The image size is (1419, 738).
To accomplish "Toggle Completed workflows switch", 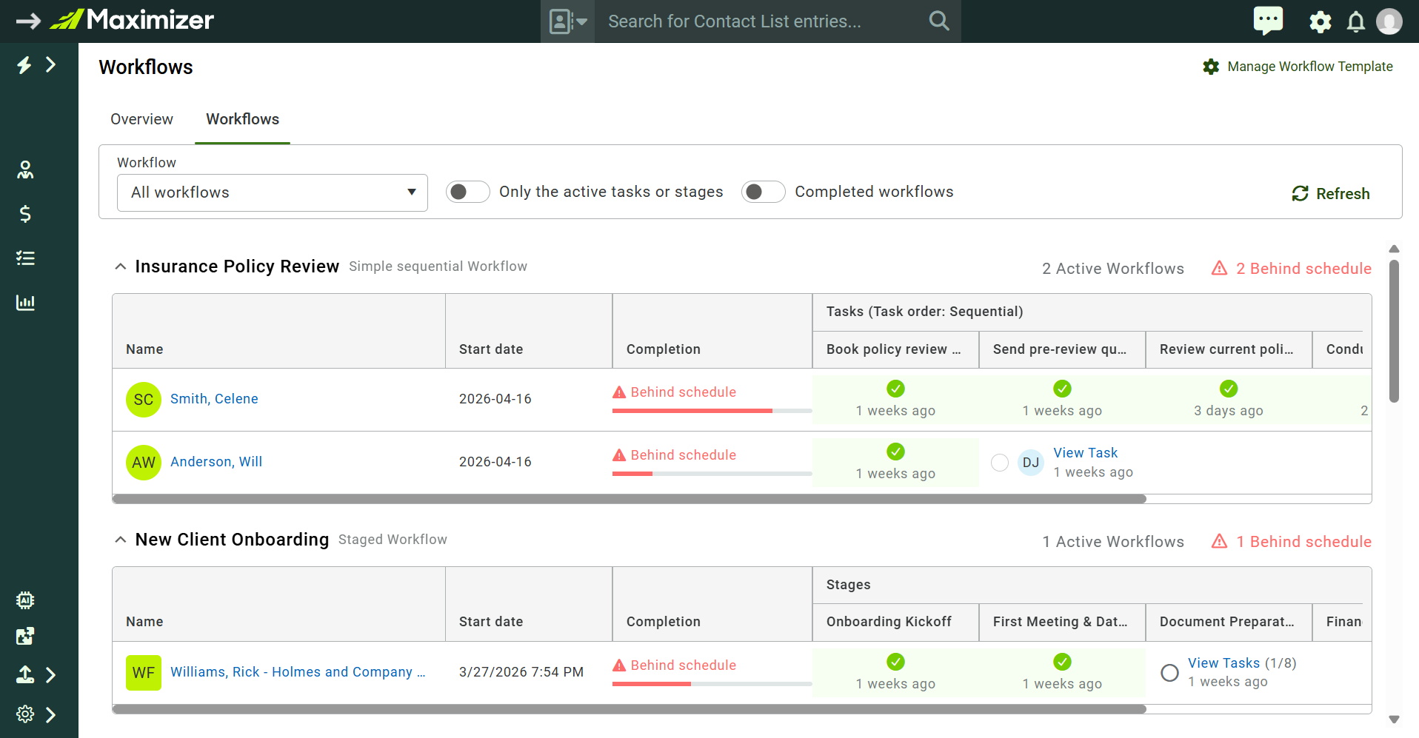I will (x=763, y=192).
